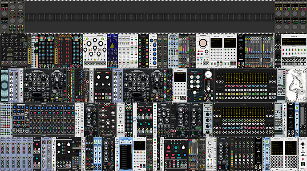307x171 pixels.
Task: Click the white gauge dial atop the VU meter module
Action: tap(208, 74)
